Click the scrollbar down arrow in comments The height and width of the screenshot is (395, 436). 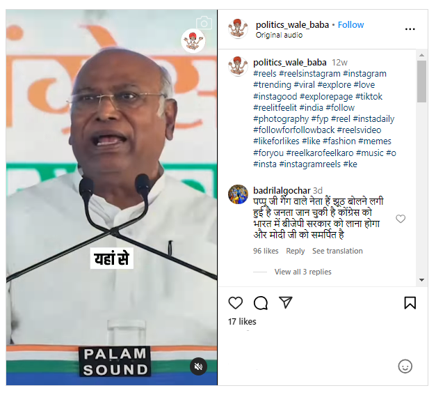point(421,279)
